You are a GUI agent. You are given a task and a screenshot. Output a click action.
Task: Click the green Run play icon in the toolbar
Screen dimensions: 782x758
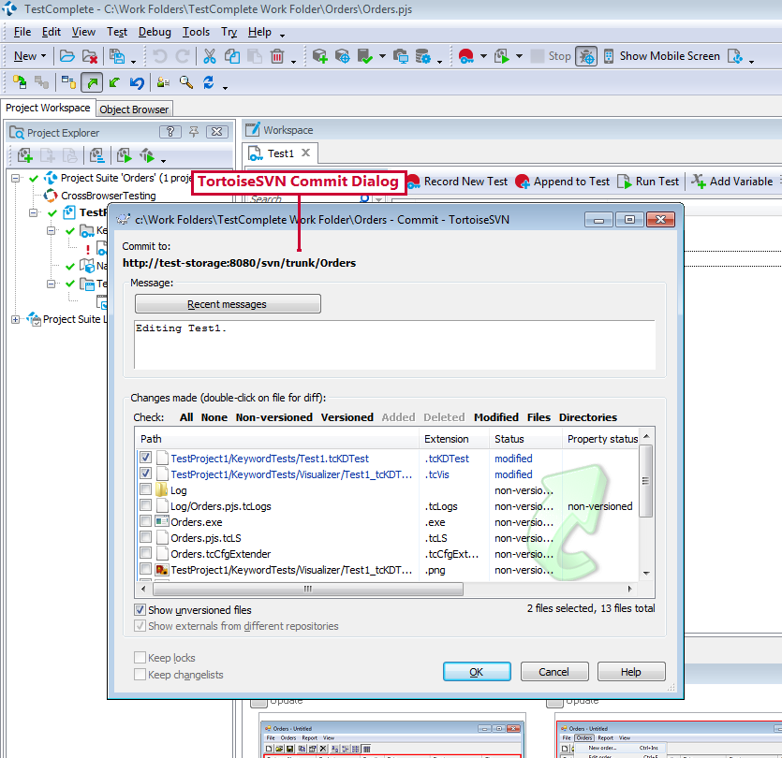pyautogui.click(x=502, y=56)
